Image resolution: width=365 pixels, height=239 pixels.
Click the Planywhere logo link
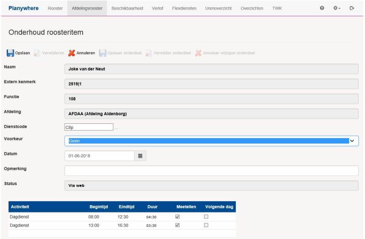(23, 8)
